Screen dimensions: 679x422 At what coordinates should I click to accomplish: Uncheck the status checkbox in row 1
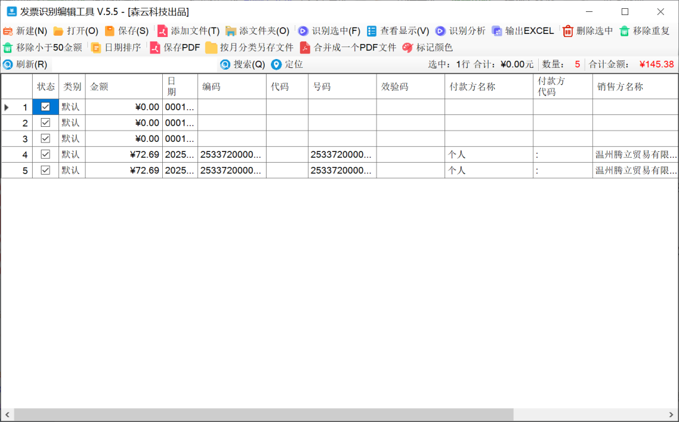[x=45, y=107]
